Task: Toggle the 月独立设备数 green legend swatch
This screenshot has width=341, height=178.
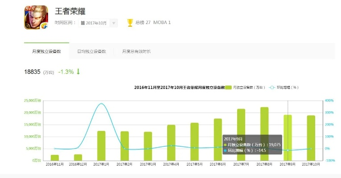Action: pyautogui.click(x=228, y=88)
